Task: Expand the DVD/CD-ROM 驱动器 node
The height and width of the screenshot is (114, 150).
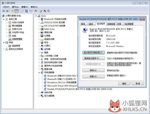Action: tap(39, 22)
